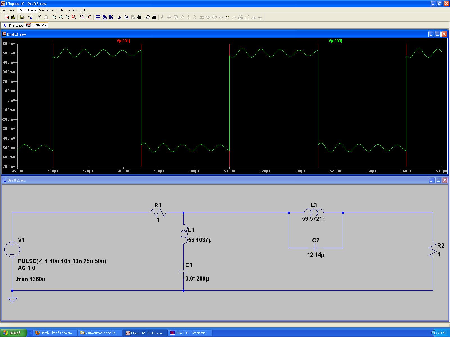Click the Text Aa tool icon
Viewport: 450px width, 337px height.
(x=253, y=17)
